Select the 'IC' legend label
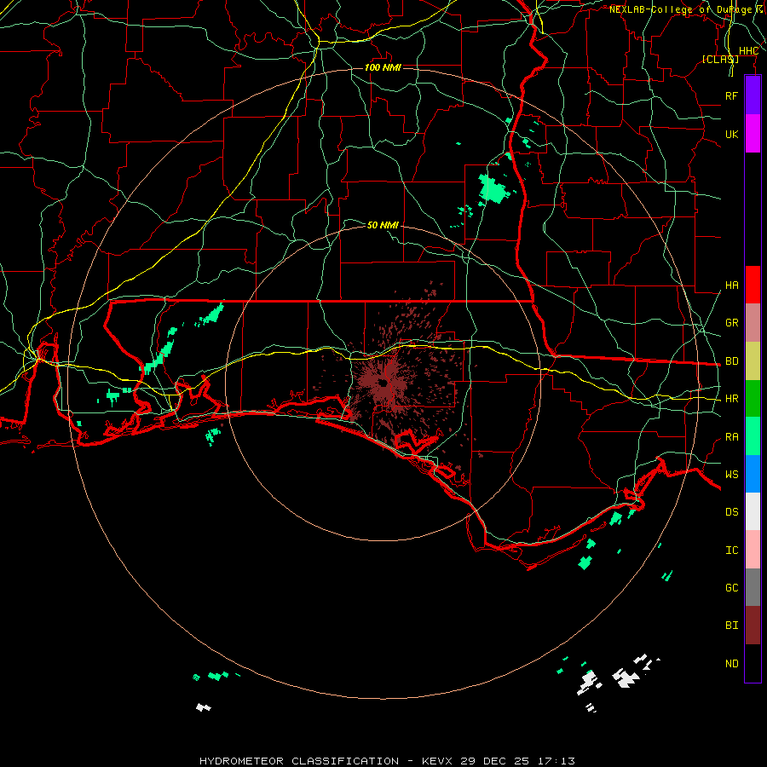Screen dimensions: 767x767 coord(731,551)
